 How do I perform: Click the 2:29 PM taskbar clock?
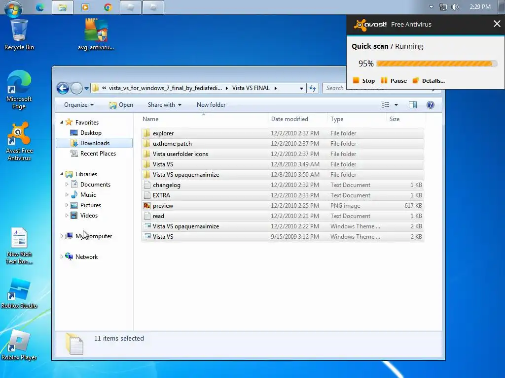coord(480,7)
